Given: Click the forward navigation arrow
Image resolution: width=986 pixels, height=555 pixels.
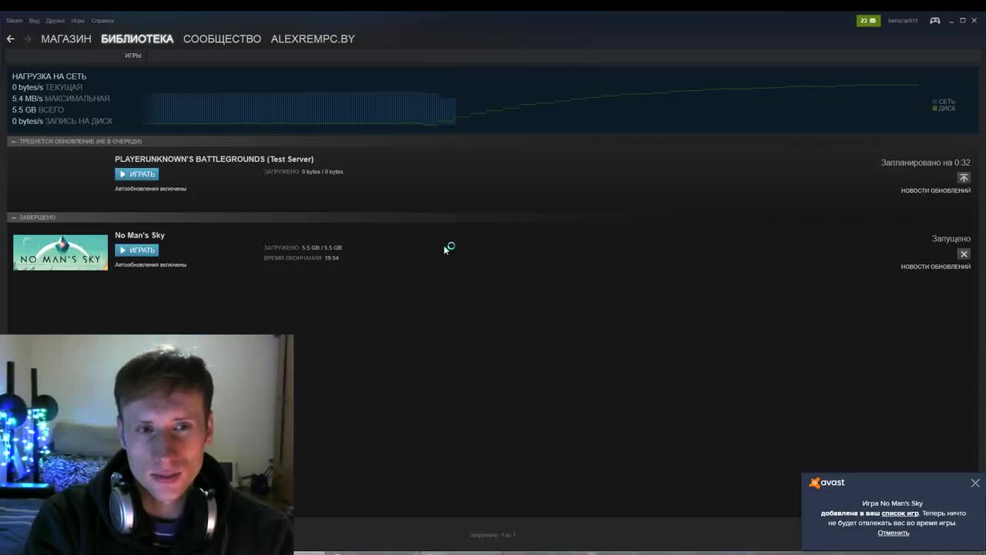Looking at the screenshot, I should [x=28, y=39].
